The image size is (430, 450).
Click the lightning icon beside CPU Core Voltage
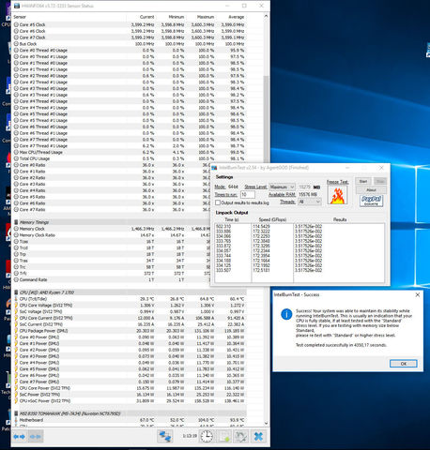tap(16, 306)
